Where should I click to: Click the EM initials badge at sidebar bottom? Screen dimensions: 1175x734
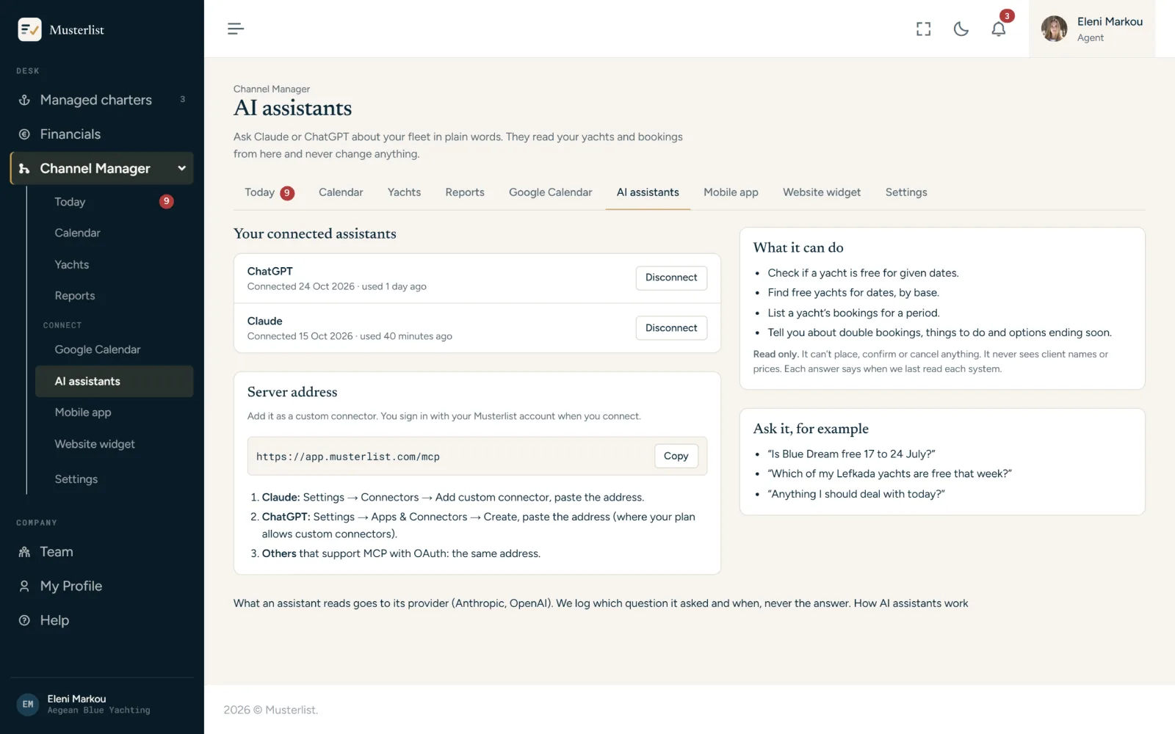28,705
